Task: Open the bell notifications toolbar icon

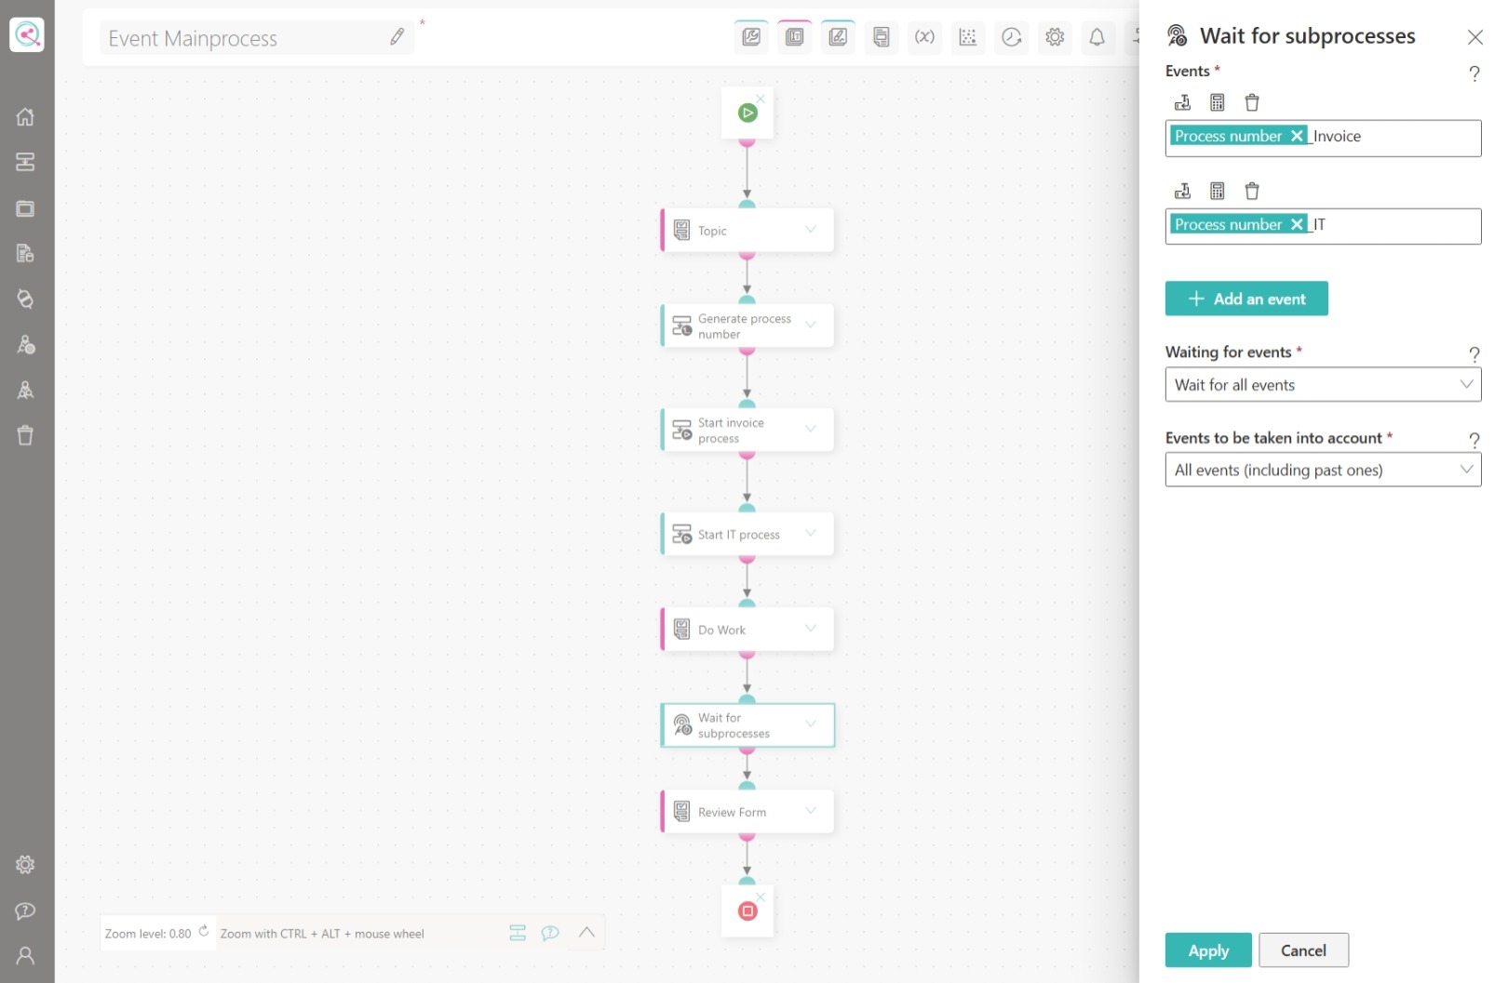Action: 1097,37
